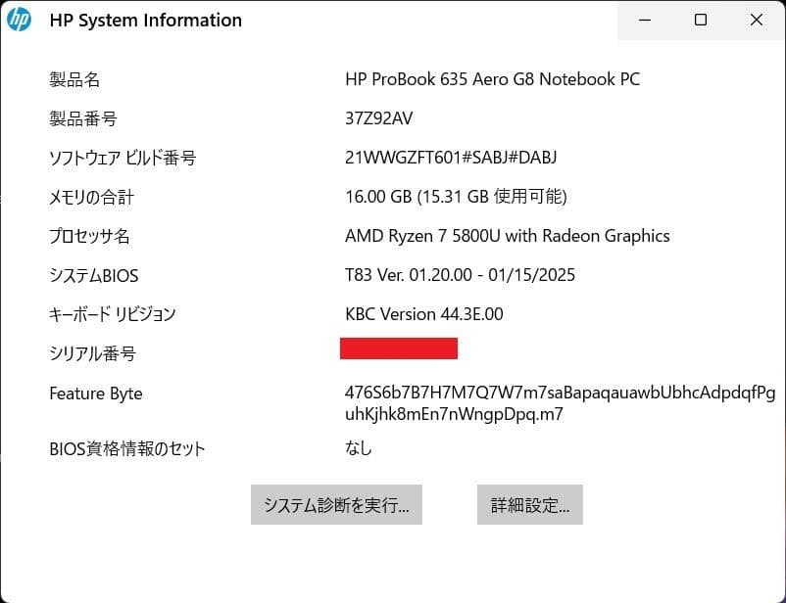Click the product name HP ProBook 635 text

494,79
